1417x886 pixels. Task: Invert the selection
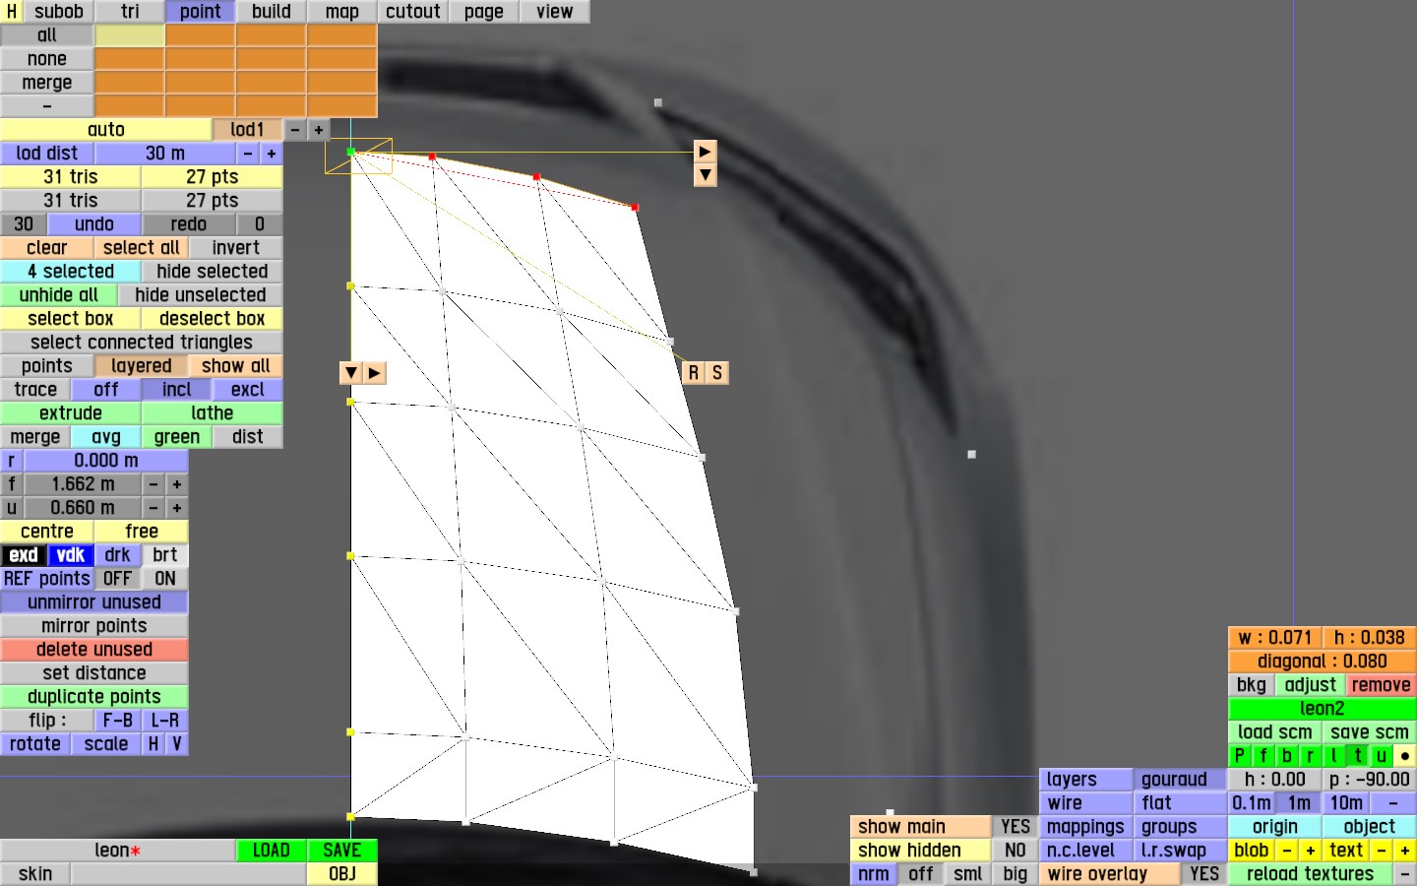click(x=236, y=248)
